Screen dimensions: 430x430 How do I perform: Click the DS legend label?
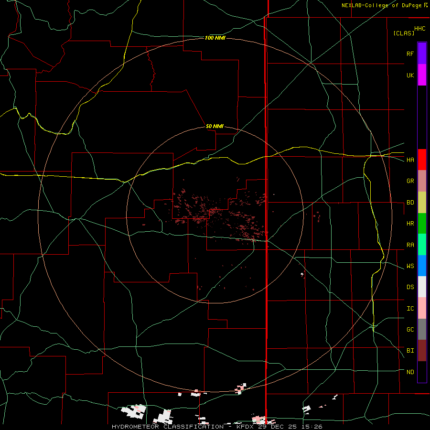coord(410,287)
